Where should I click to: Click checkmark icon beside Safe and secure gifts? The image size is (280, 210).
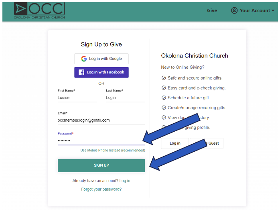[164, 78]
